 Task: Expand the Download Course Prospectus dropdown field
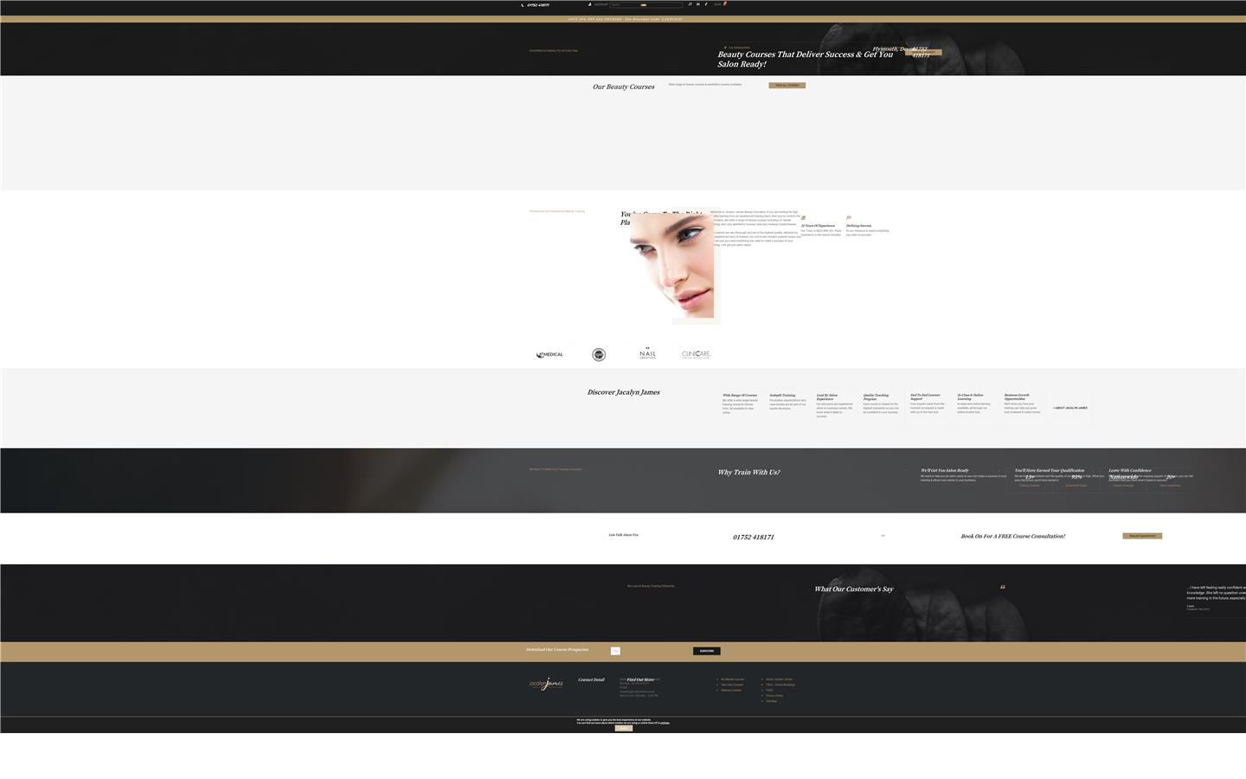pos(615,651)
